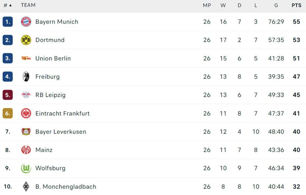Click the Freiburg club logo
The height and width of the screenshot is (195, 306).
pos(26,77)
